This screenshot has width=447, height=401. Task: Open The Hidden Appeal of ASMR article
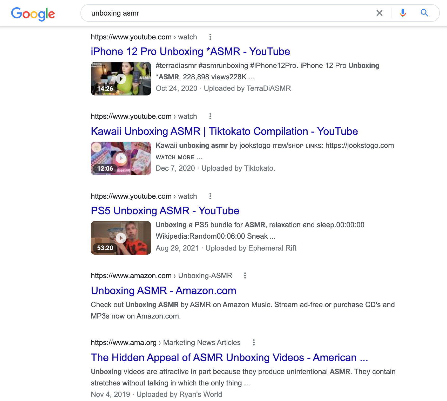pos(229,357)
